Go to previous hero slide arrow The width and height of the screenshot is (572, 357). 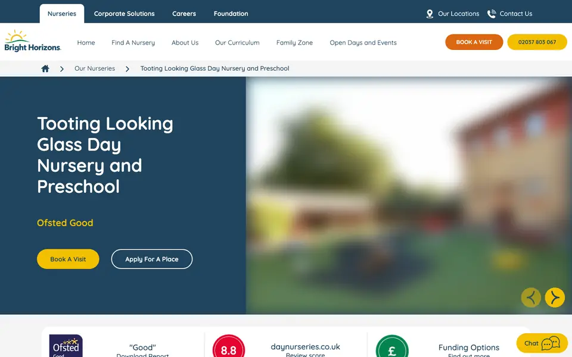point(531,297)
